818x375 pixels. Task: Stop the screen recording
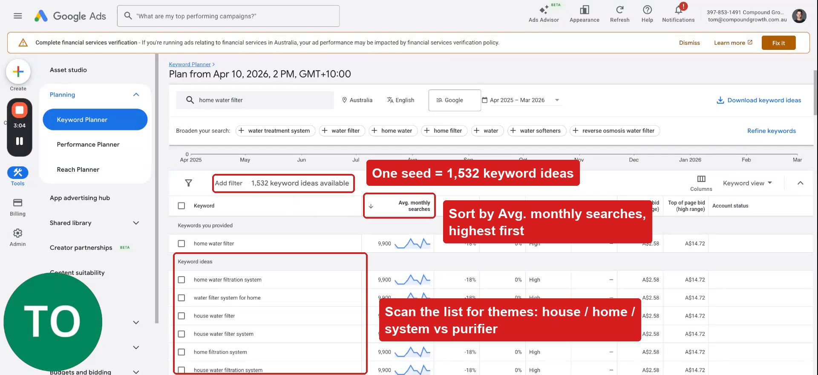click(20, 110)
